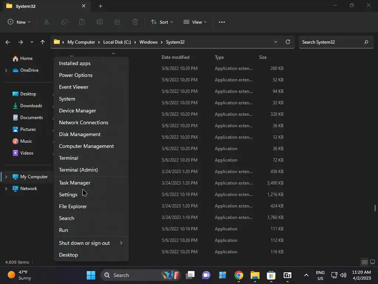
Task: Click Local Disk (C:) breadcrumb
Action: (x=117, y=42)
